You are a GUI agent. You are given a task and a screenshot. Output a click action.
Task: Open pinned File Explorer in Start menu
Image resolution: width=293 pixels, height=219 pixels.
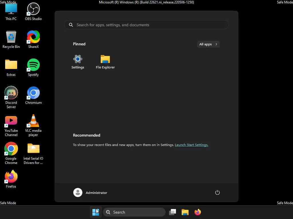click(x=105, y=62)
